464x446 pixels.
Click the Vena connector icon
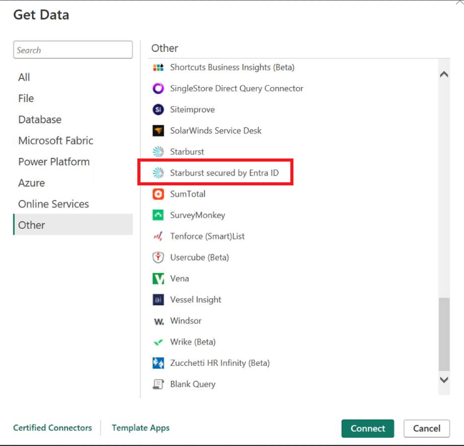(158, 278)
